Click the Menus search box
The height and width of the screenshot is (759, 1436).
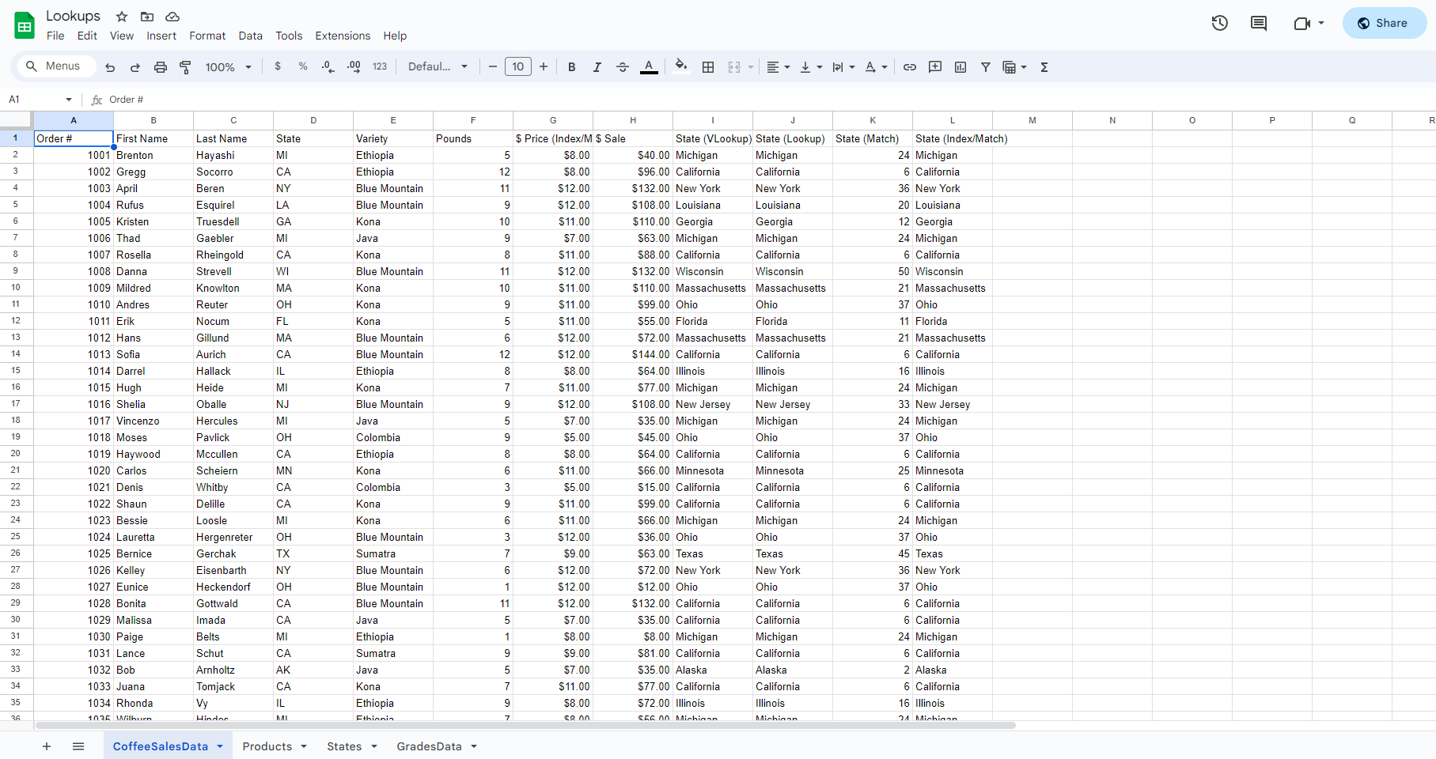[55, 66]
